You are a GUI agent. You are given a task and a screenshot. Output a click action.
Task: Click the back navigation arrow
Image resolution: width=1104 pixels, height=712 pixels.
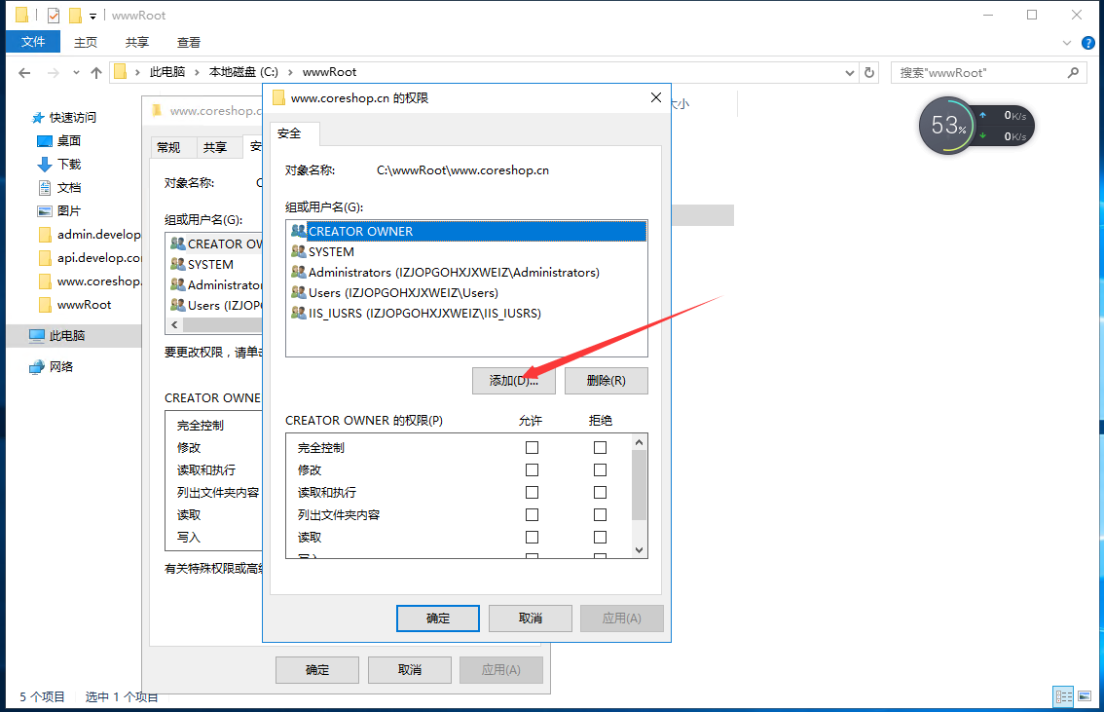(24, 73)
